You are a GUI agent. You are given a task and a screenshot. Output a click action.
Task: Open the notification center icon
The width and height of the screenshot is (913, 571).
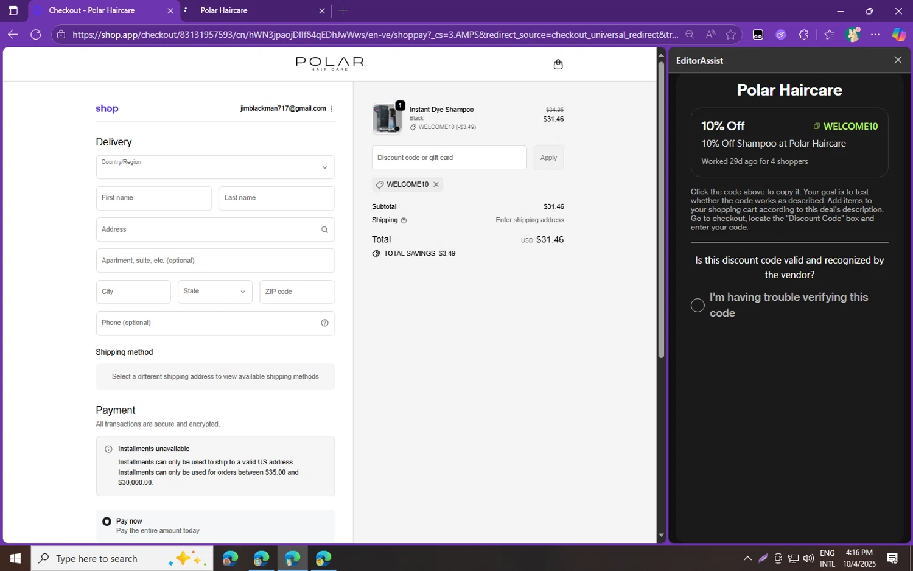(x=892, y=558)
